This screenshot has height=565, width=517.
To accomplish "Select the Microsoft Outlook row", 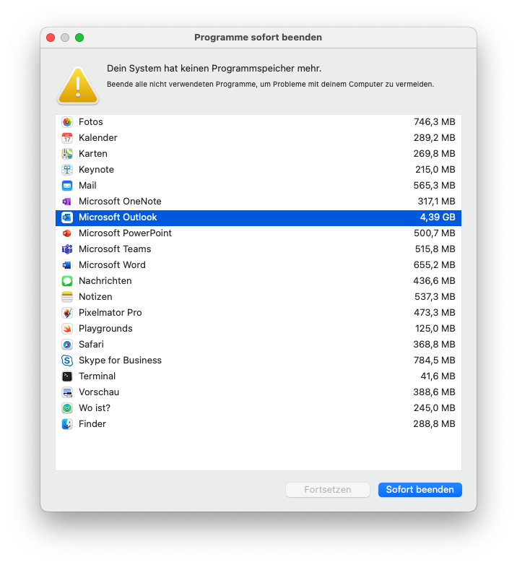I will click(x=258, y=217).
